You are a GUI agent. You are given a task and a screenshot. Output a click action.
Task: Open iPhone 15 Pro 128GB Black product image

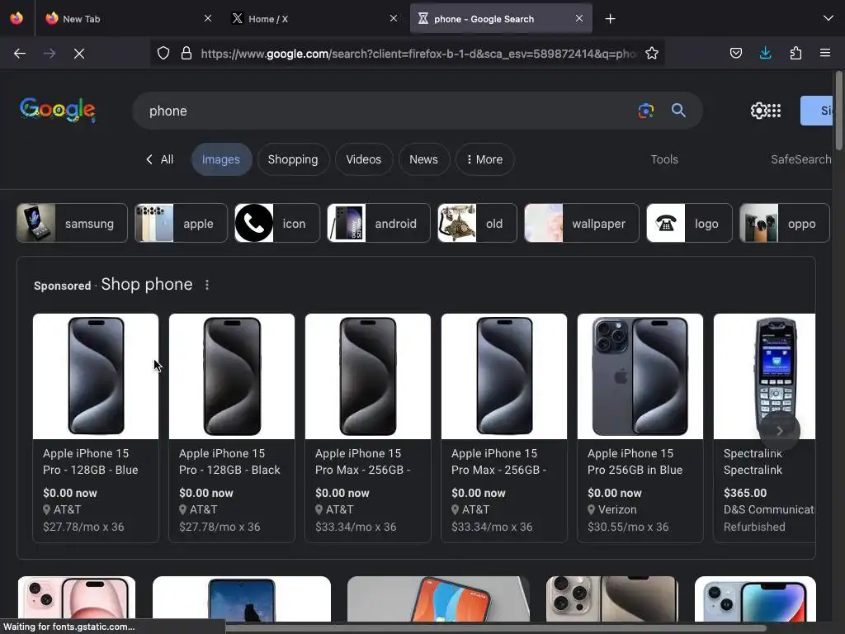pos(232,376)
